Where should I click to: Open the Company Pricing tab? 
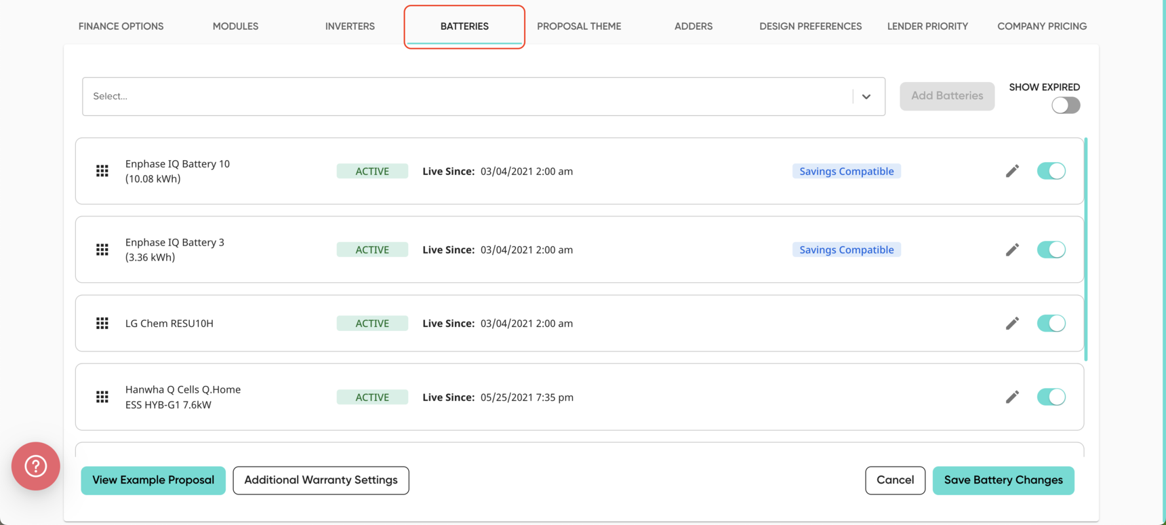point(1042,26)
